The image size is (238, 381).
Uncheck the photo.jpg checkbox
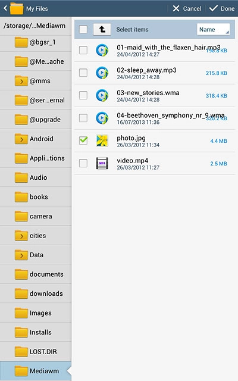83,140
